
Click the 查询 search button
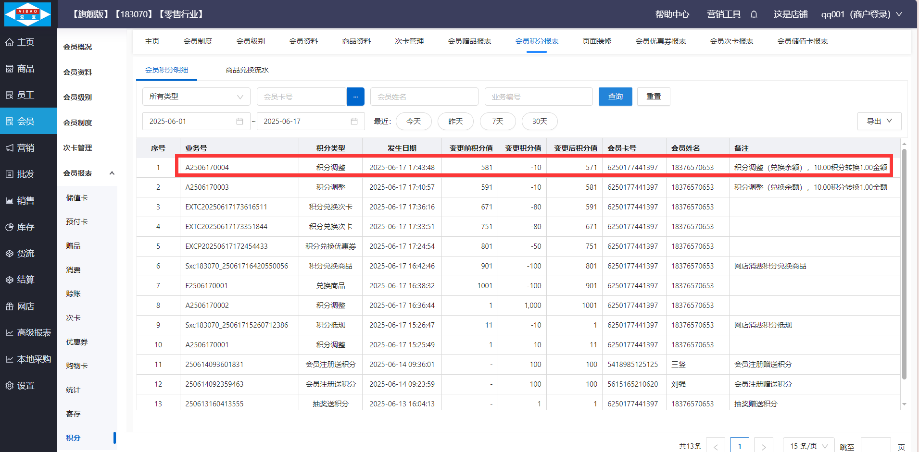pos(616,97)
